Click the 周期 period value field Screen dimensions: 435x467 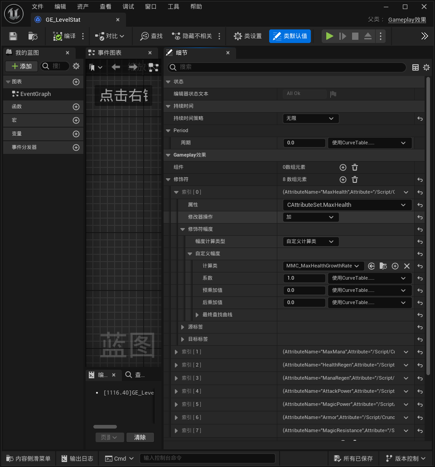(x=304, y=143)
